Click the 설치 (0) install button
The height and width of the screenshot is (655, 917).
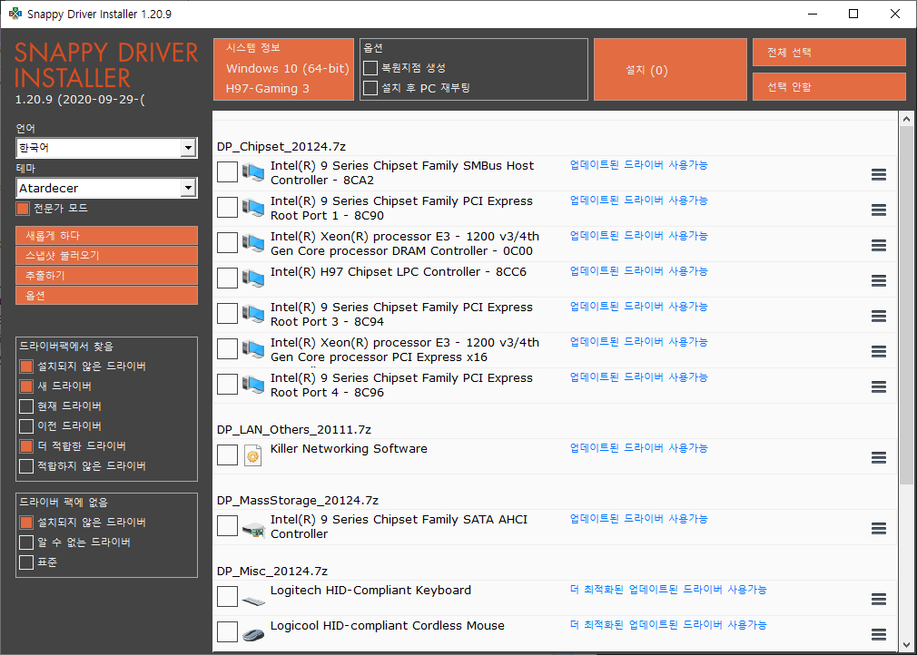(670, 70)
